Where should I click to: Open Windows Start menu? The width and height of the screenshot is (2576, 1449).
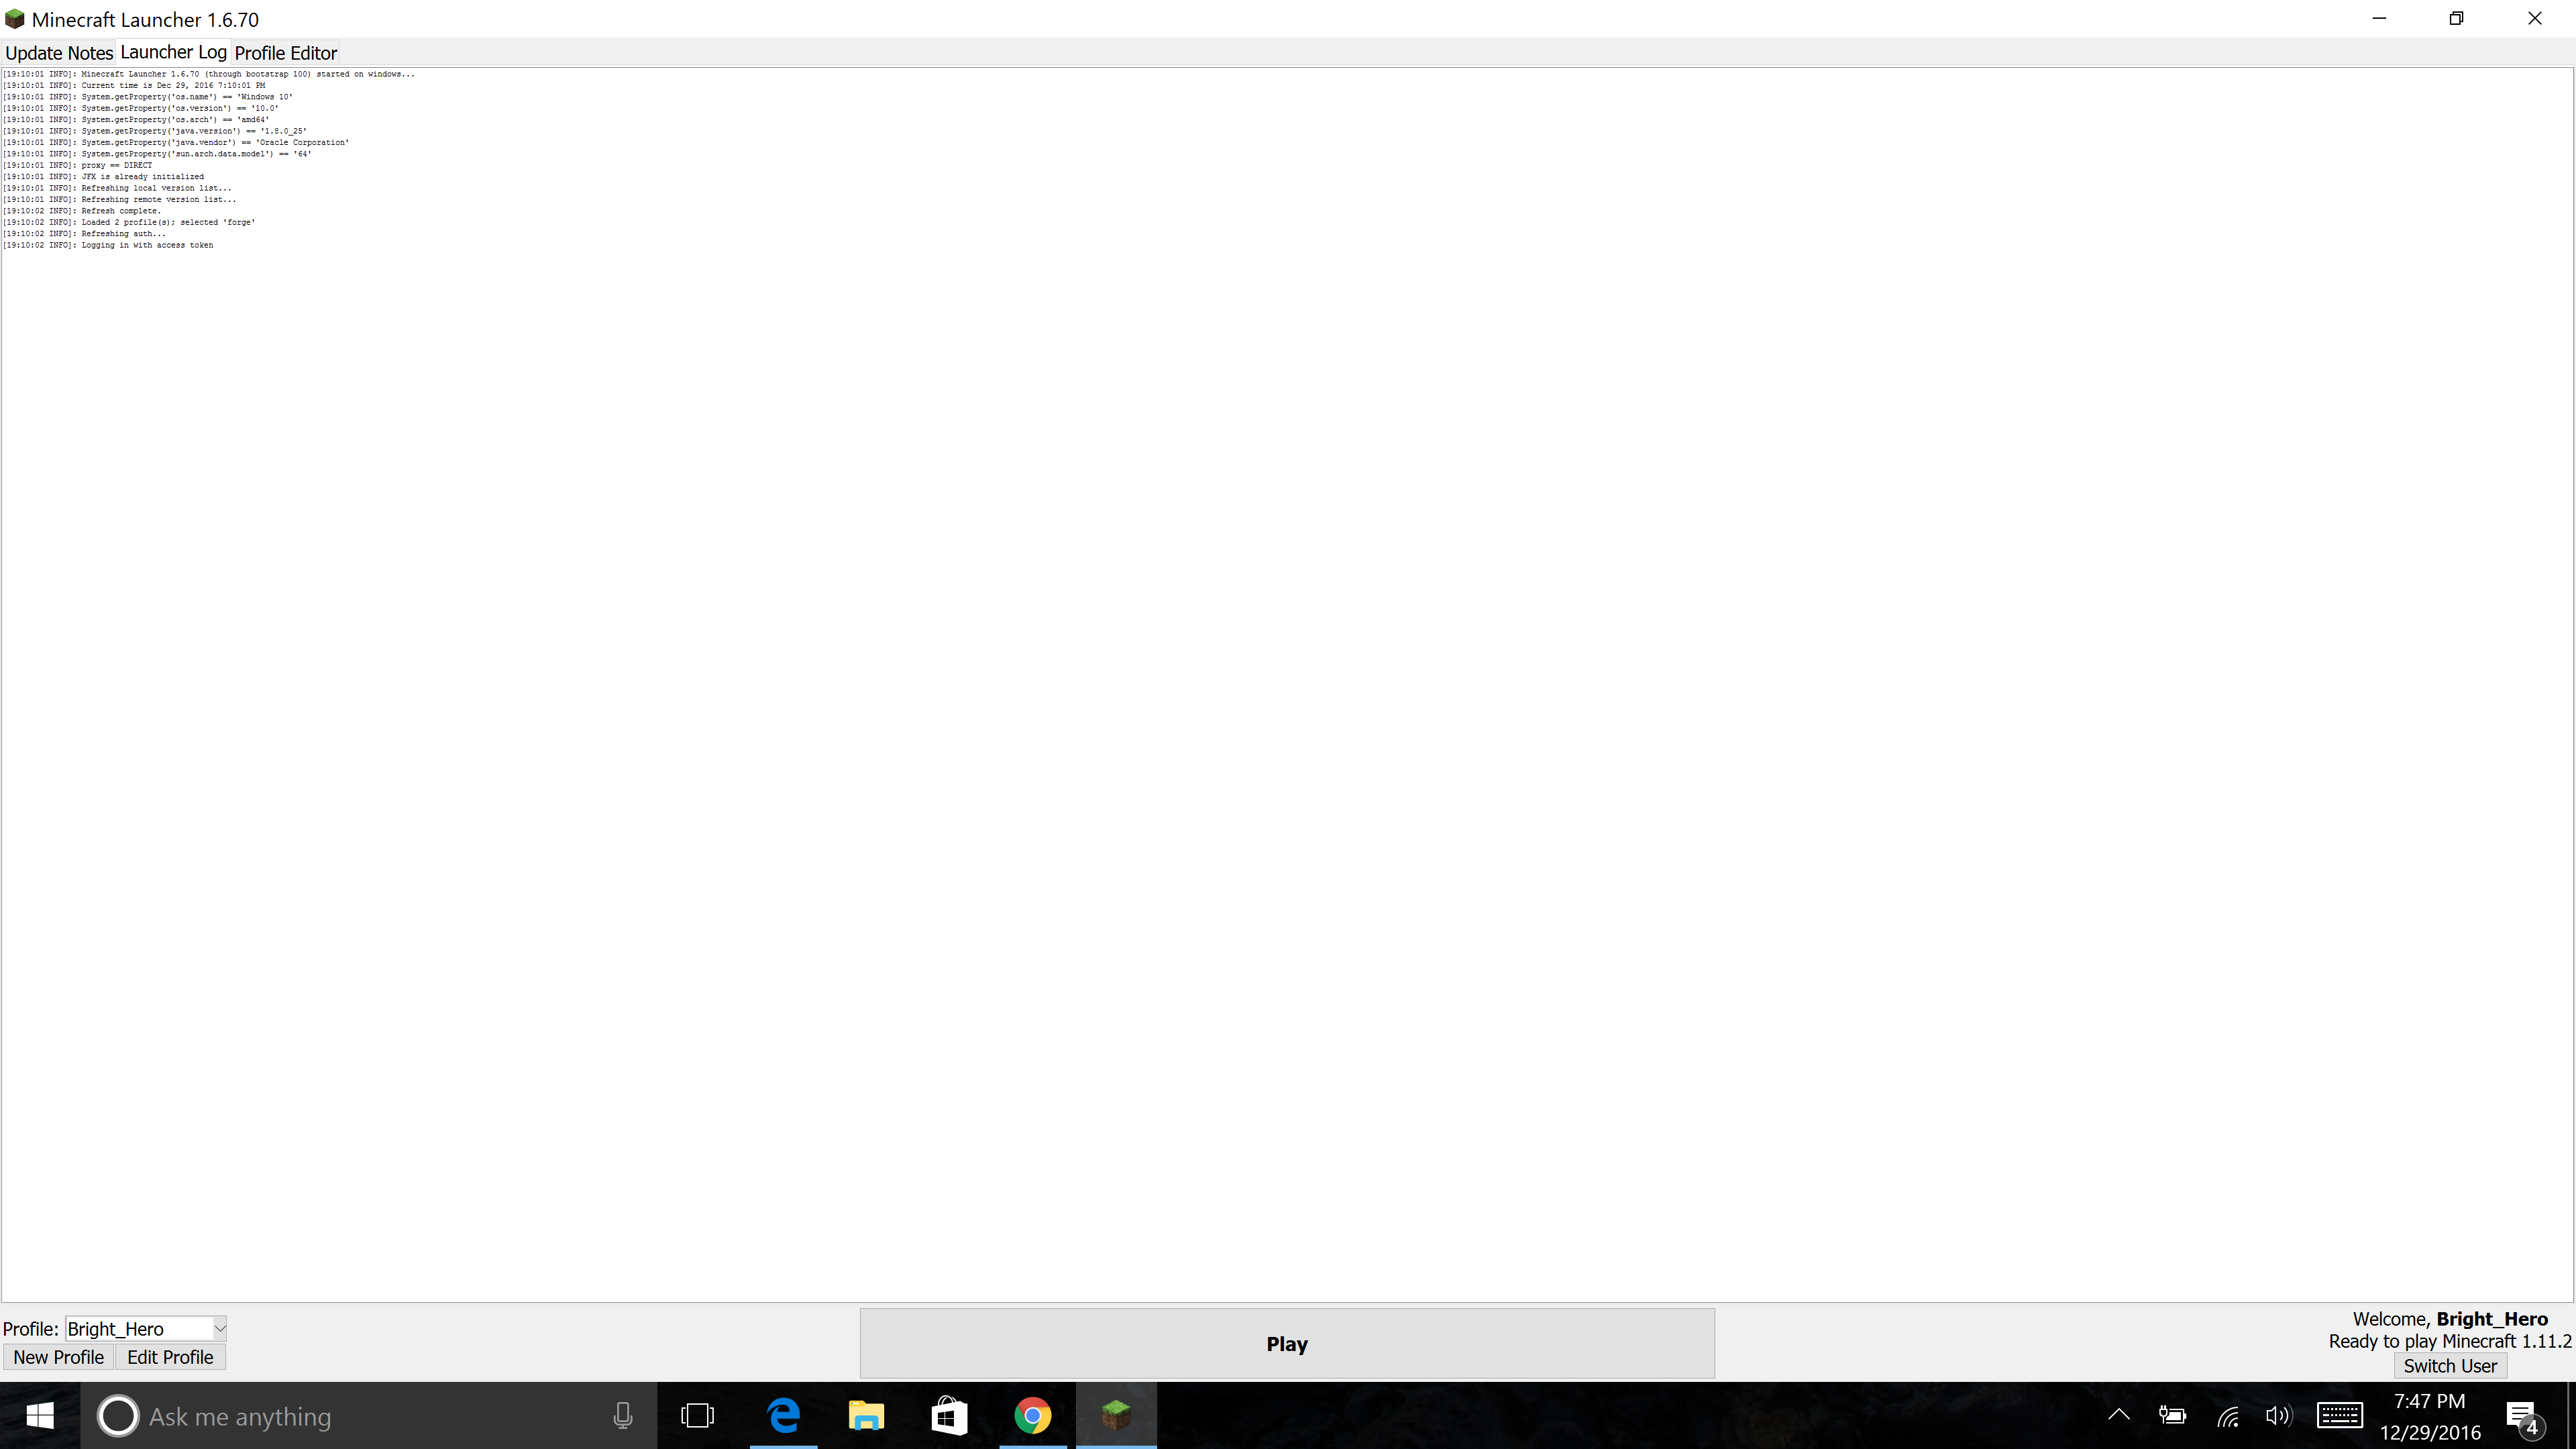coord(40,1416)
